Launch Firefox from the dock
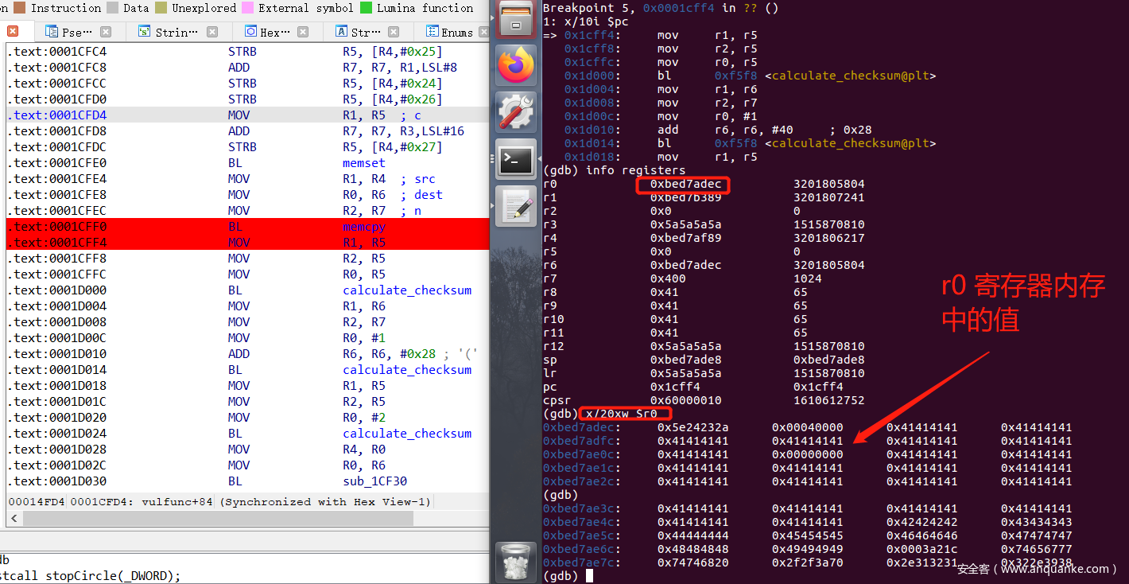The height and width of the screenshot is (584, 1129). click(517, 66)
